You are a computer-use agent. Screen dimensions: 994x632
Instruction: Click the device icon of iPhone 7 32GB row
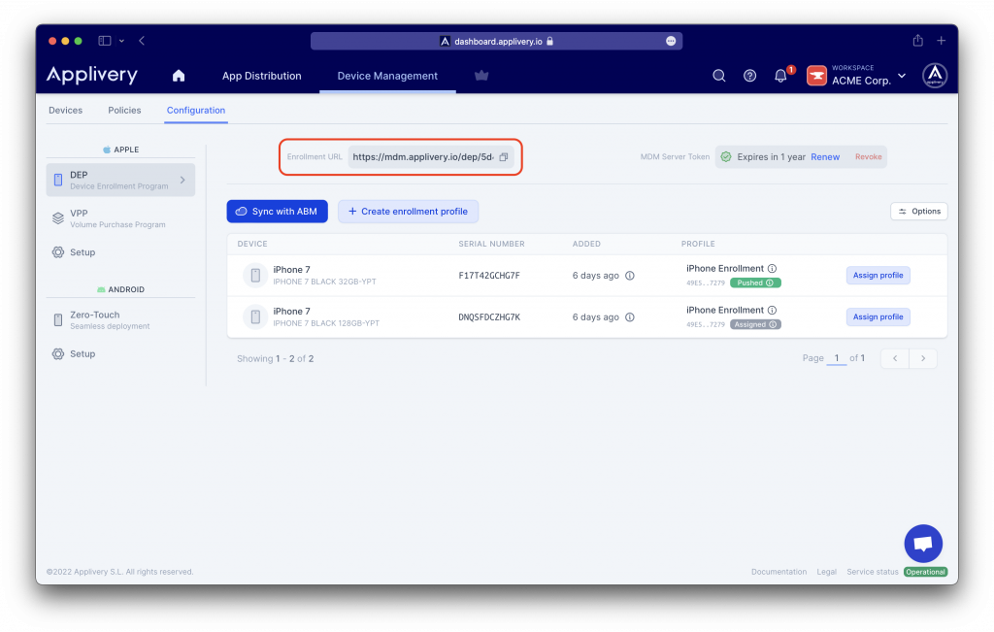pyautogui.click(x=255, y=276)
